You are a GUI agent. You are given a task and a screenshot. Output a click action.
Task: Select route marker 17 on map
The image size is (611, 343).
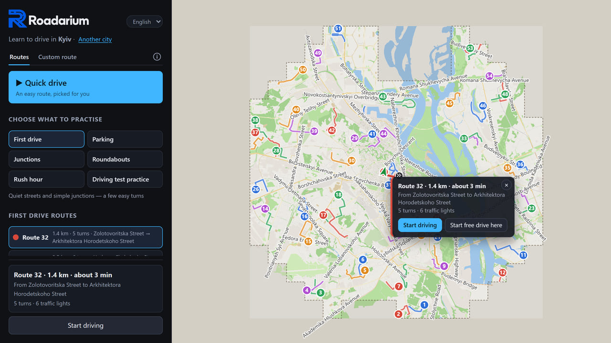tap(323, 215)
